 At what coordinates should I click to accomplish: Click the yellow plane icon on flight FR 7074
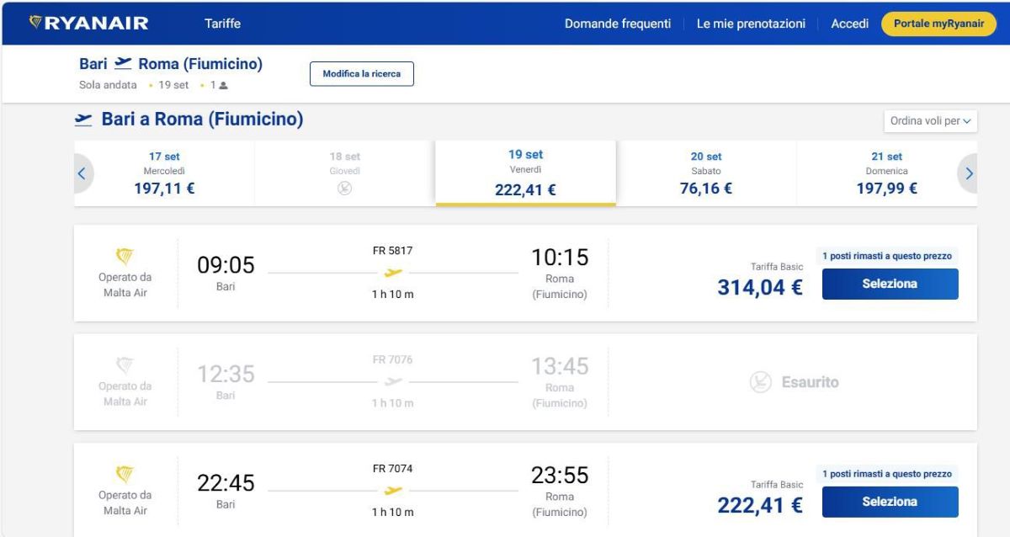pyautogui.click(x=392, y=491)
